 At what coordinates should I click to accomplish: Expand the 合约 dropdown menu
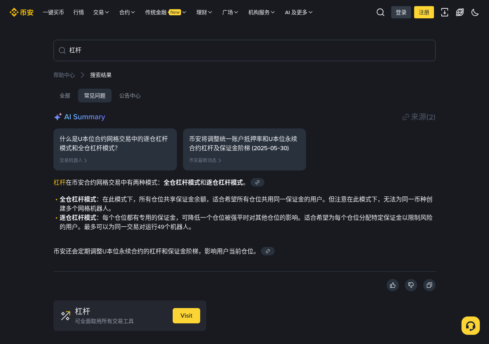pyautogui.click(x=127, y=12)
